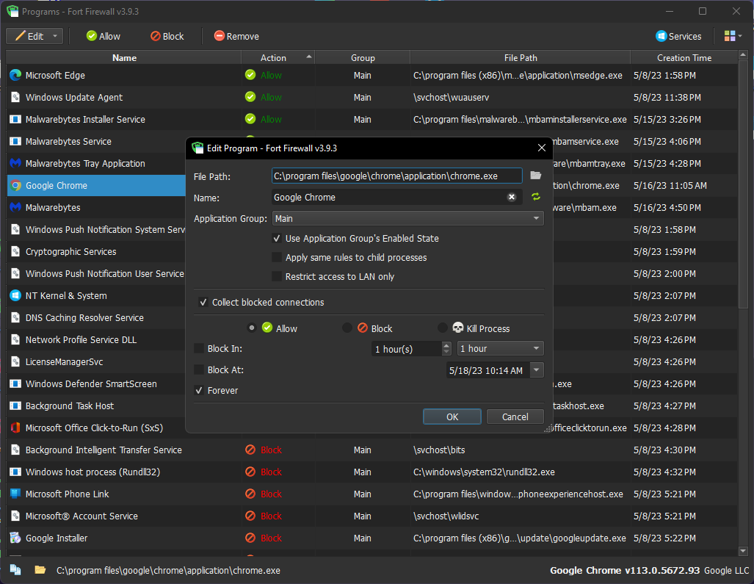The height and width of the screenshot is (584, 754).
Task: Sort by the Name column header
Action: [x=124, y=58]
